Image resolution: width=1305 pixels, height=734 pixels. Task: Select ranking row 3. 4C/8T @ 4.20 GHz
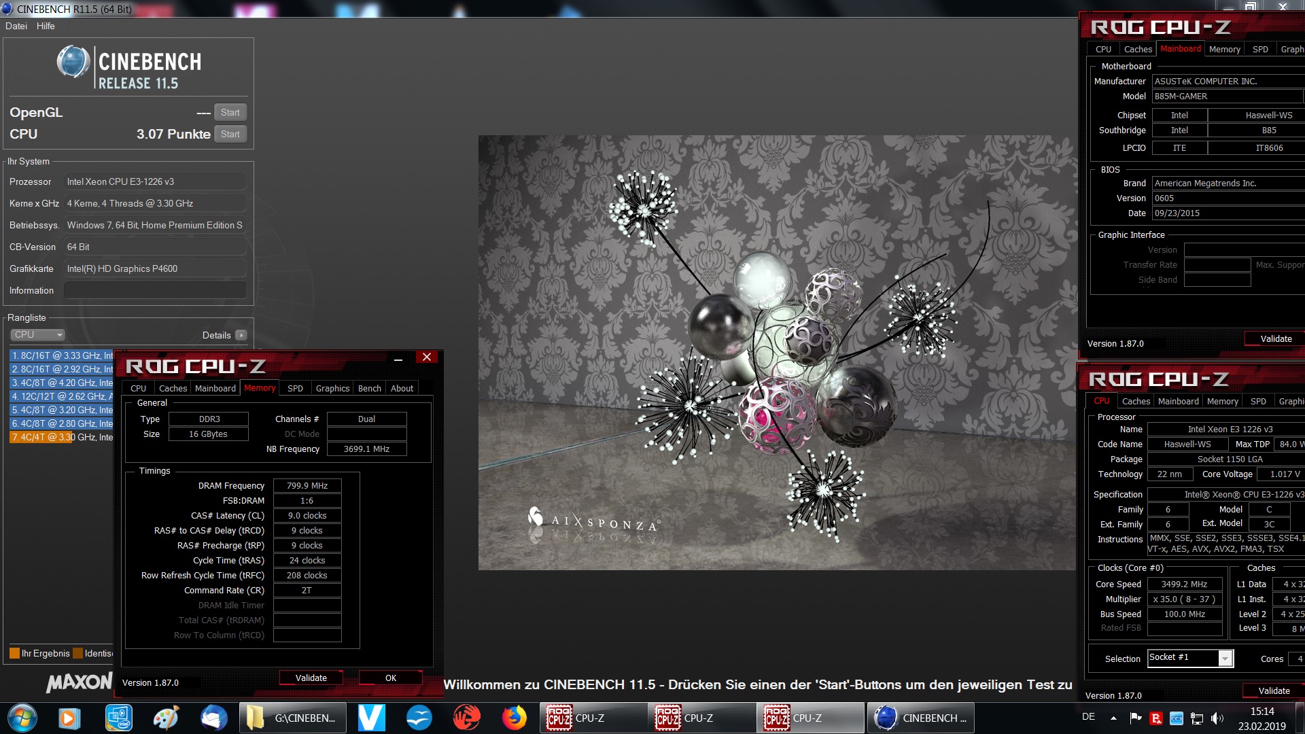click(61, 383)
